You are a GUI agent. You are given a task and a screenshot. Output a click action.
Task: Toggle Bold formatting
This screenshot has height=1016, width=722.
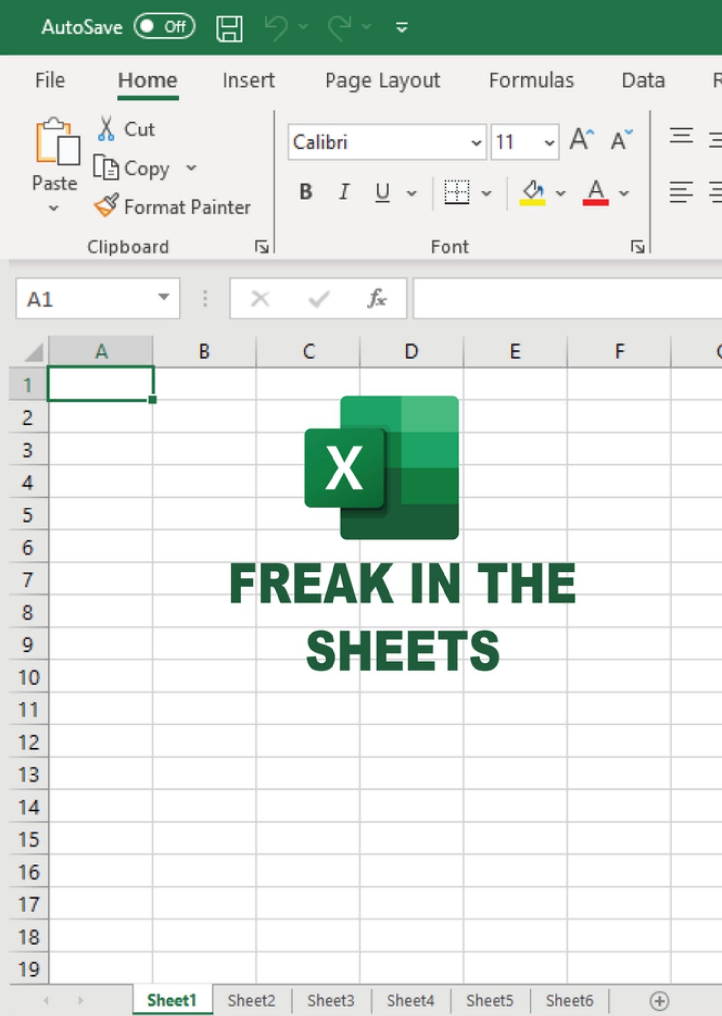pyautogui.click(x=306, y=192)
